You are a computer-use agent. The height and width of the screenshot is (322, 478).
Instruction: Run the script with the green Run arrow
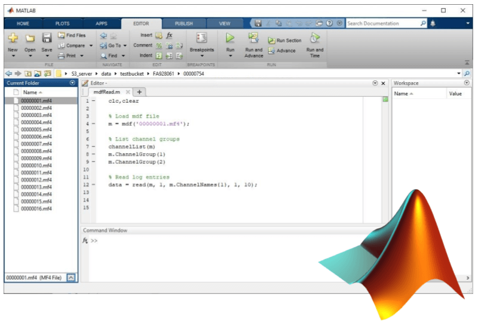point(230,38)
